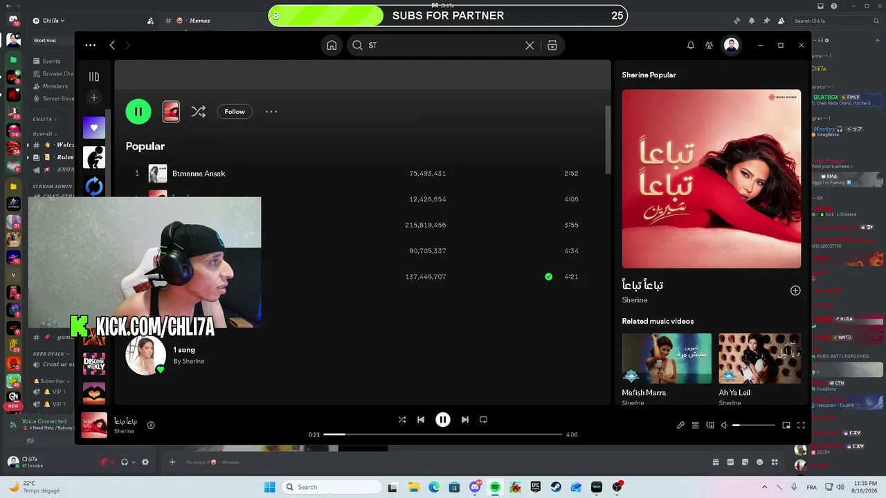Open the Liked Songs playlist thumbnail
Screen dimensions: 886x498
(x=94, y=128)
